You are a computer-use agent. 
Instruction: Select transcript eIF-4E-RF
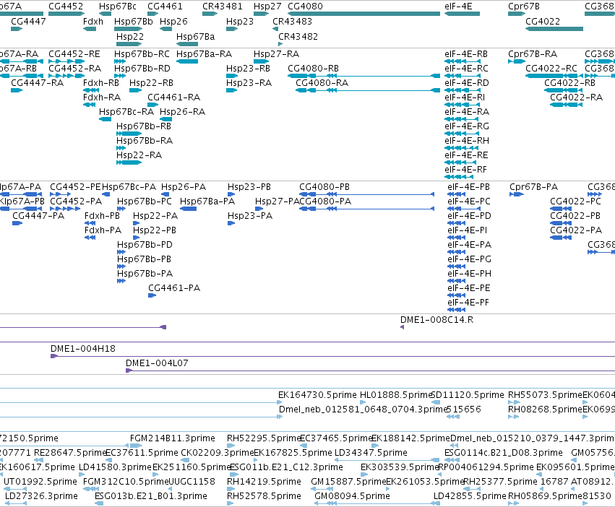(x=465, y=170)
